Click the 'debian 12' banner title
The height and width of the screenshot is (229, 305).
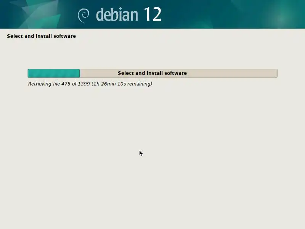click(129, 15)
